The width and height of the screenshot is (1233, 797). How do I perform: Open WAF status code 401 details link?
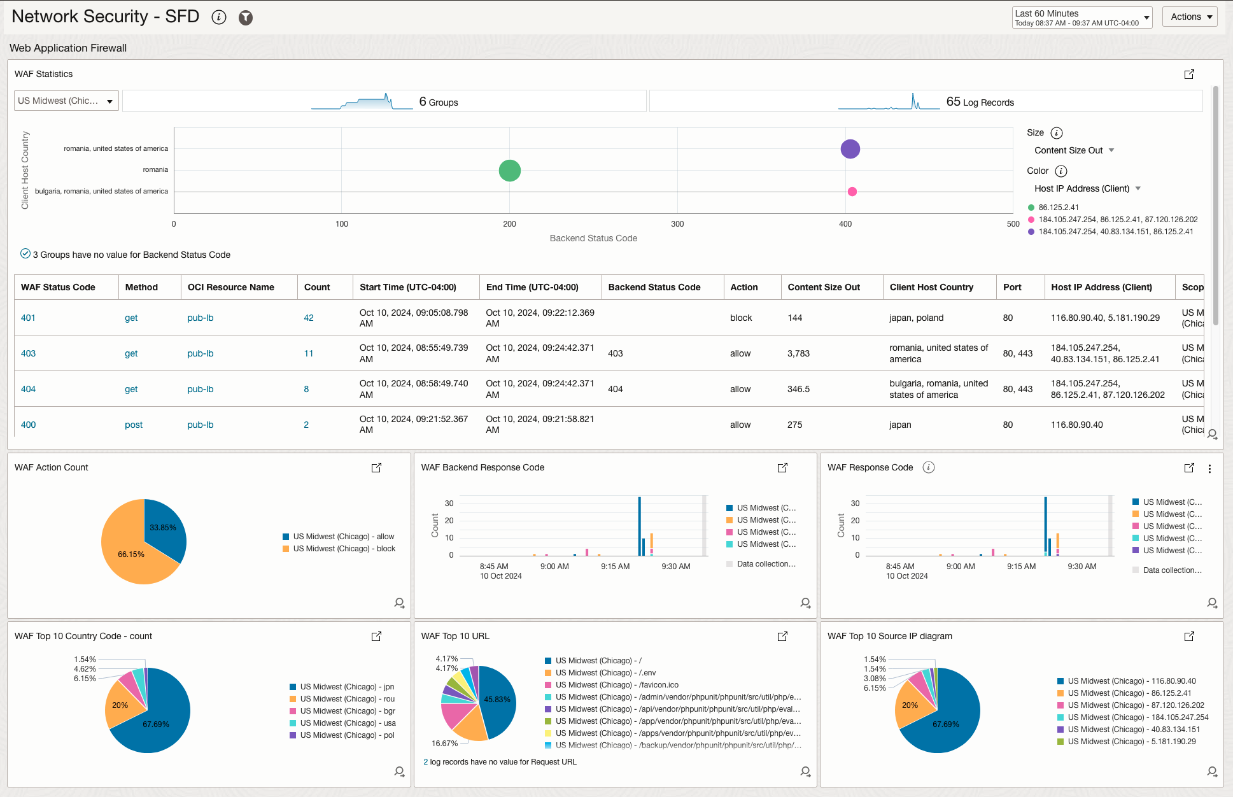pyautogui.click(x=28, y=318)
